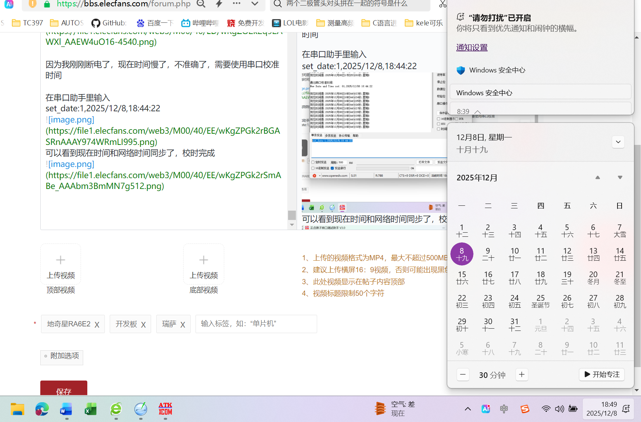Launch Excel from the taskbar
The width and height of the screenshot is (641, 422).
91,409
